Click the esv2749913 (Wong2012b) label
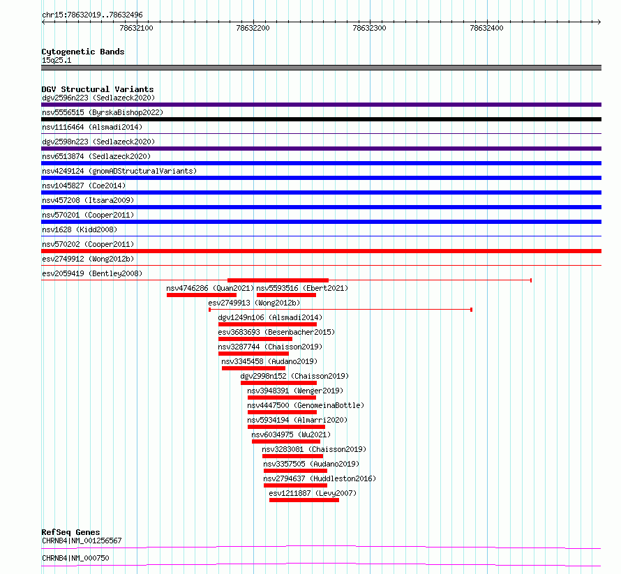Viewport: 621px width, 574px height. point(254,303)
